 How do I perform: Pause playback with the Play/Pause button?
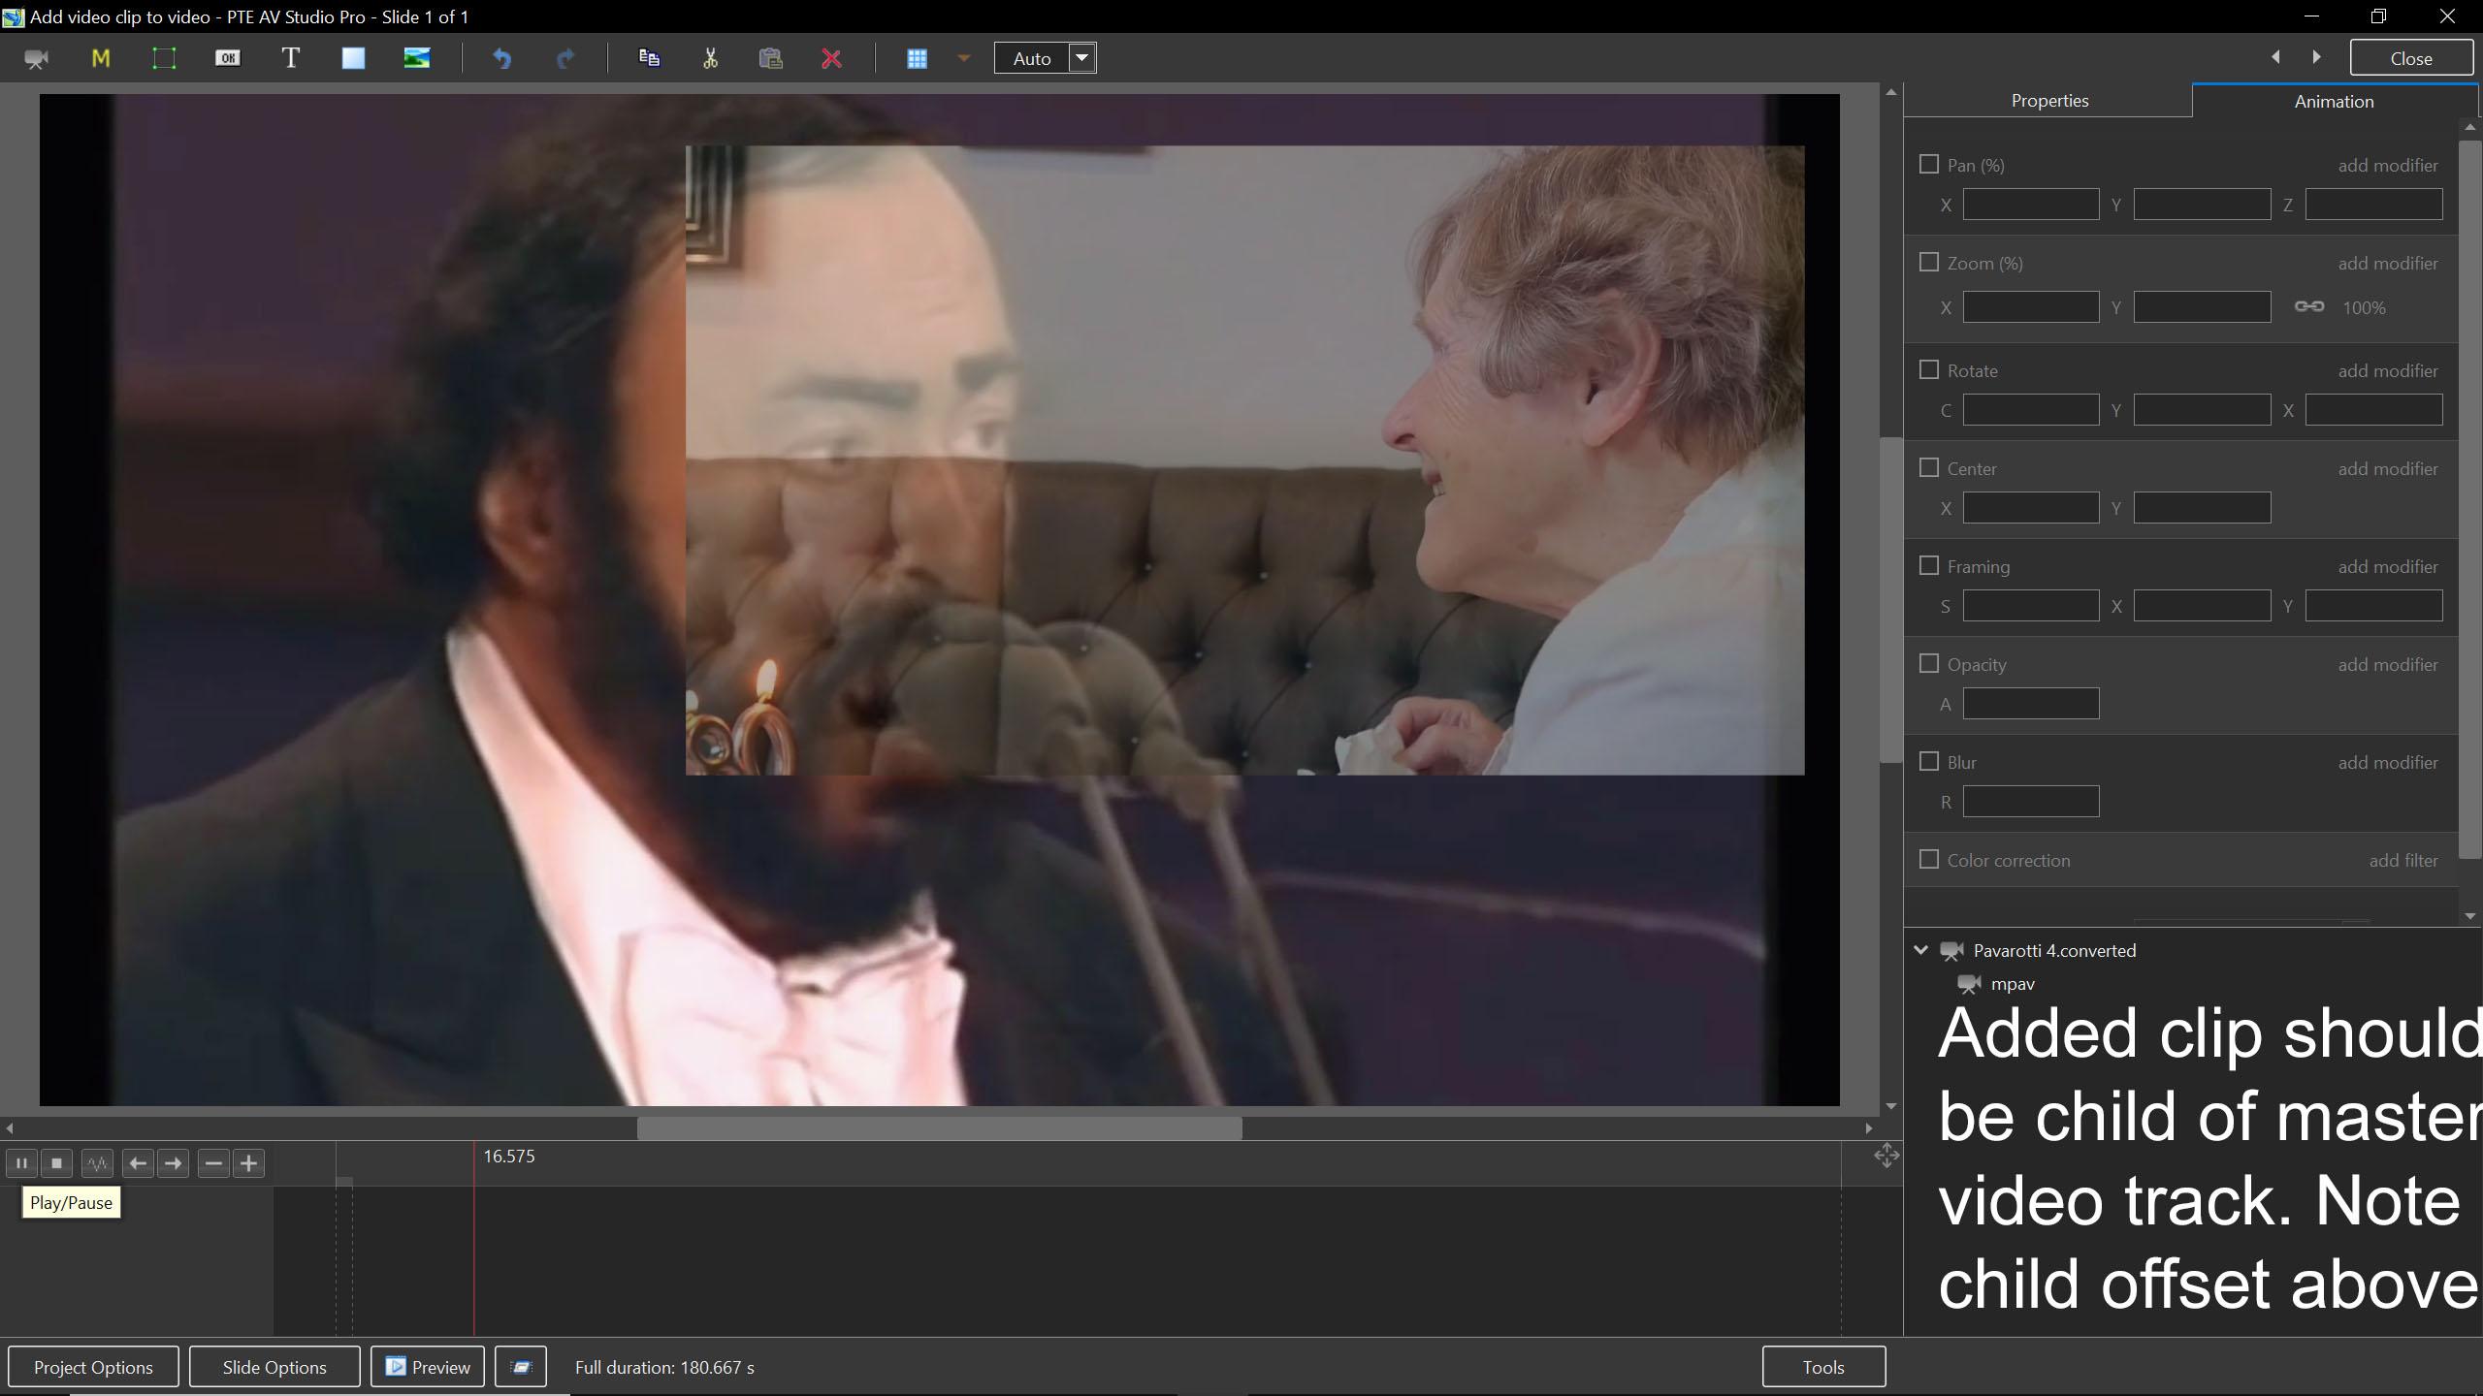[x=21, y=1163]
